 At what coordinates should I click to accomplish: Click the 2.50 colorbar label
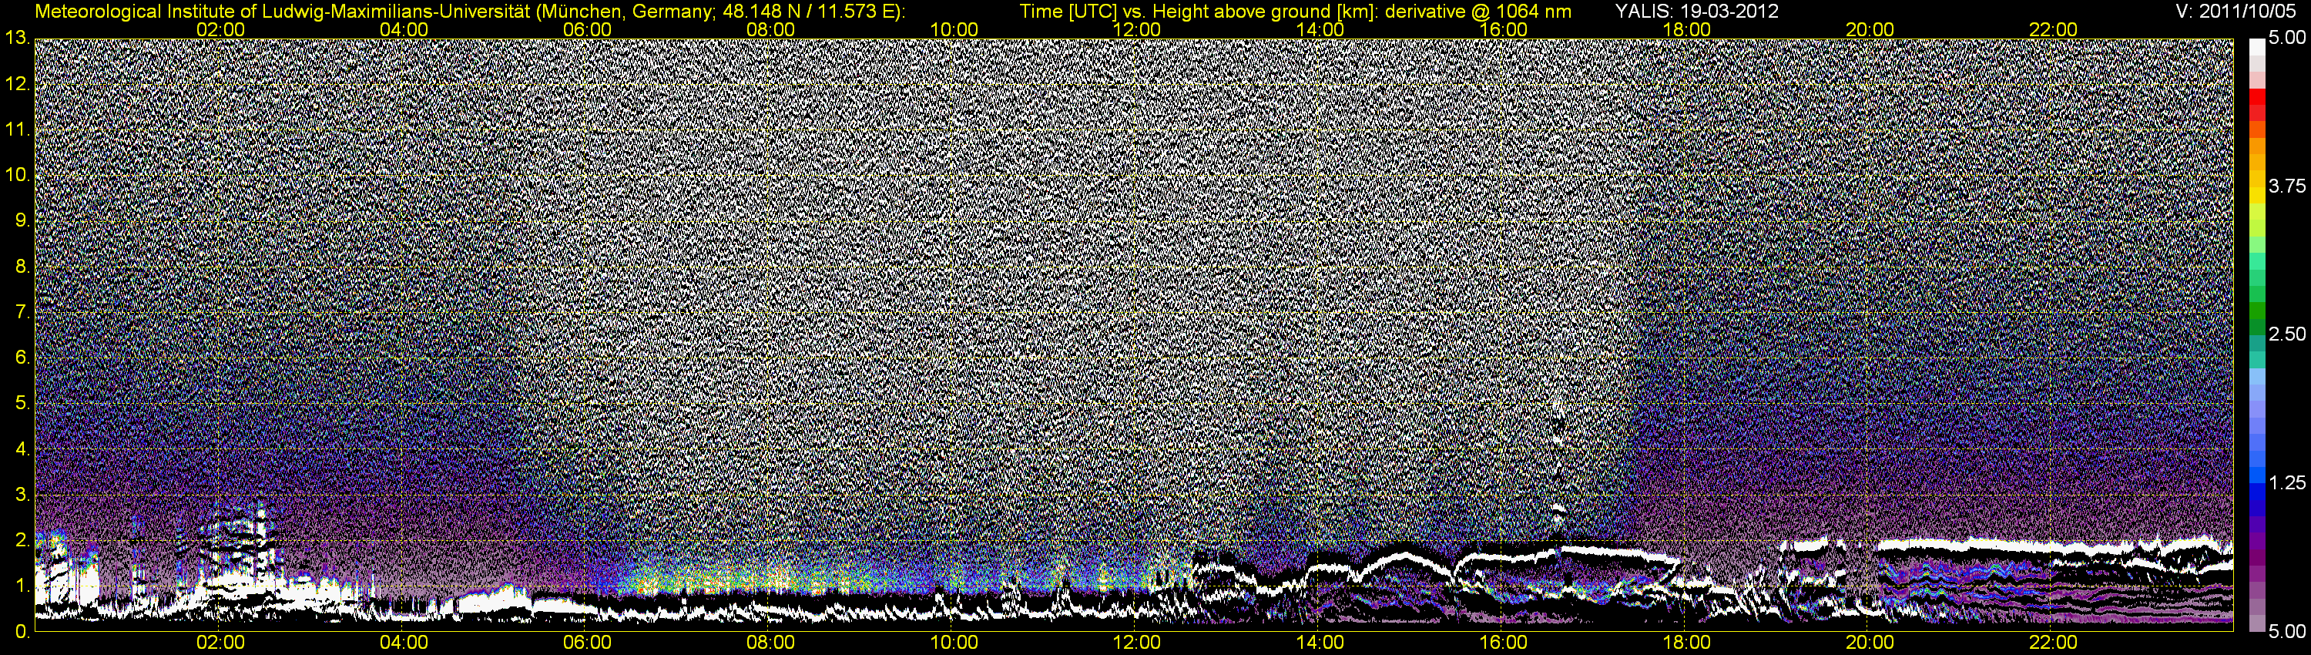point(2287,334)
